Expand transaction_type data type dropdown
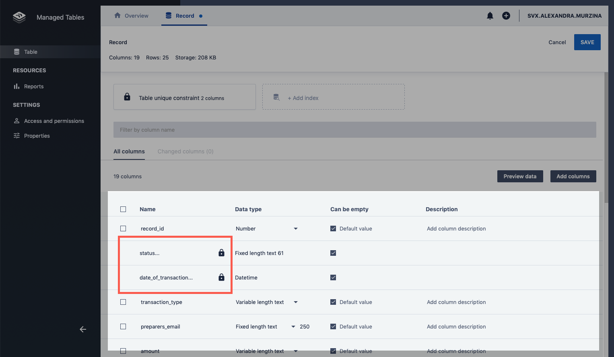This screenshot has width=614, height=357. [295, 302]
